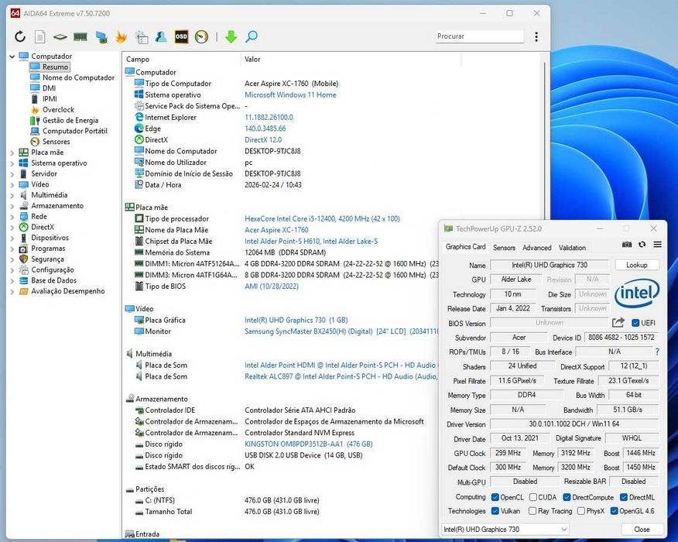
Task: Switch to the Validation tab
Action: 572,248
